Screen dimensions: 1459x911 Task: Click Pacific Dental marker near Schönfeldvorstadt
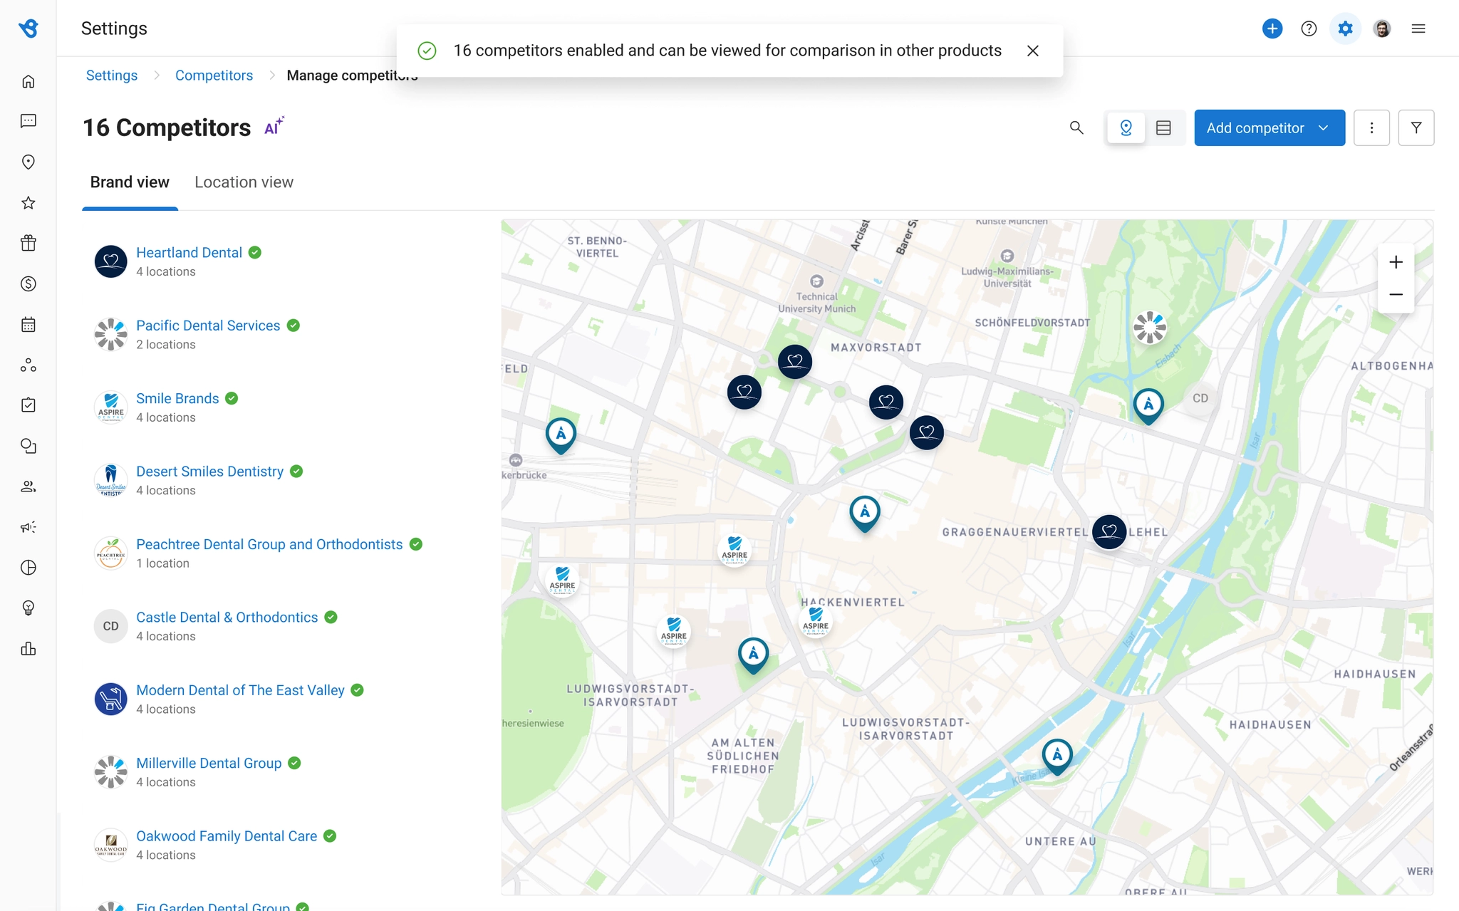(1150, 328)
